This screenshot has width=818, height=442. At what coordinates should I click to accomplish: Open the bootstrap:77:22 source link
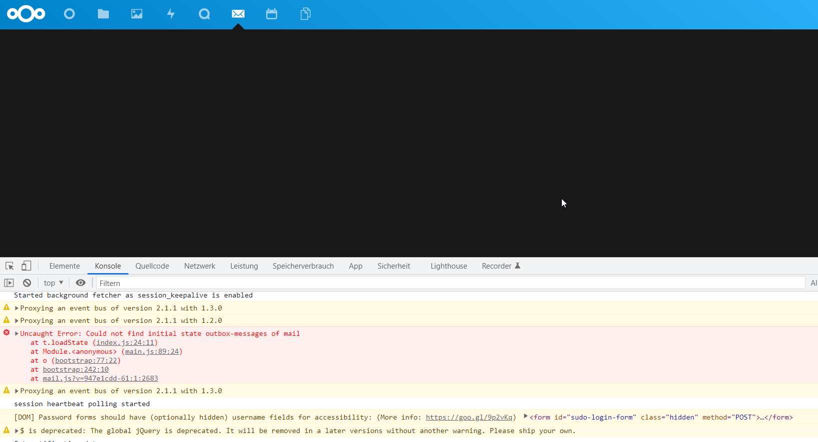(x=86, y=361)
